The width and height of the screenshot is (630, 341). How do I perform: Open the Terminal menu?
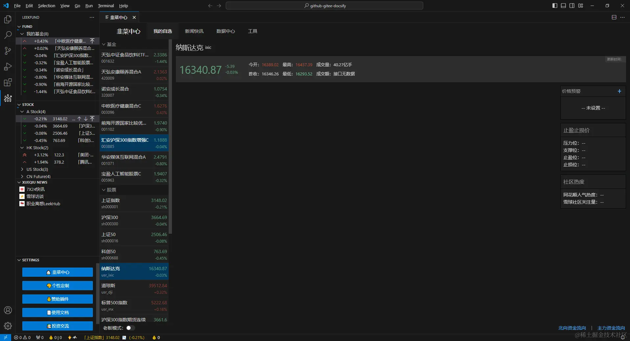[x=106, y=6]
